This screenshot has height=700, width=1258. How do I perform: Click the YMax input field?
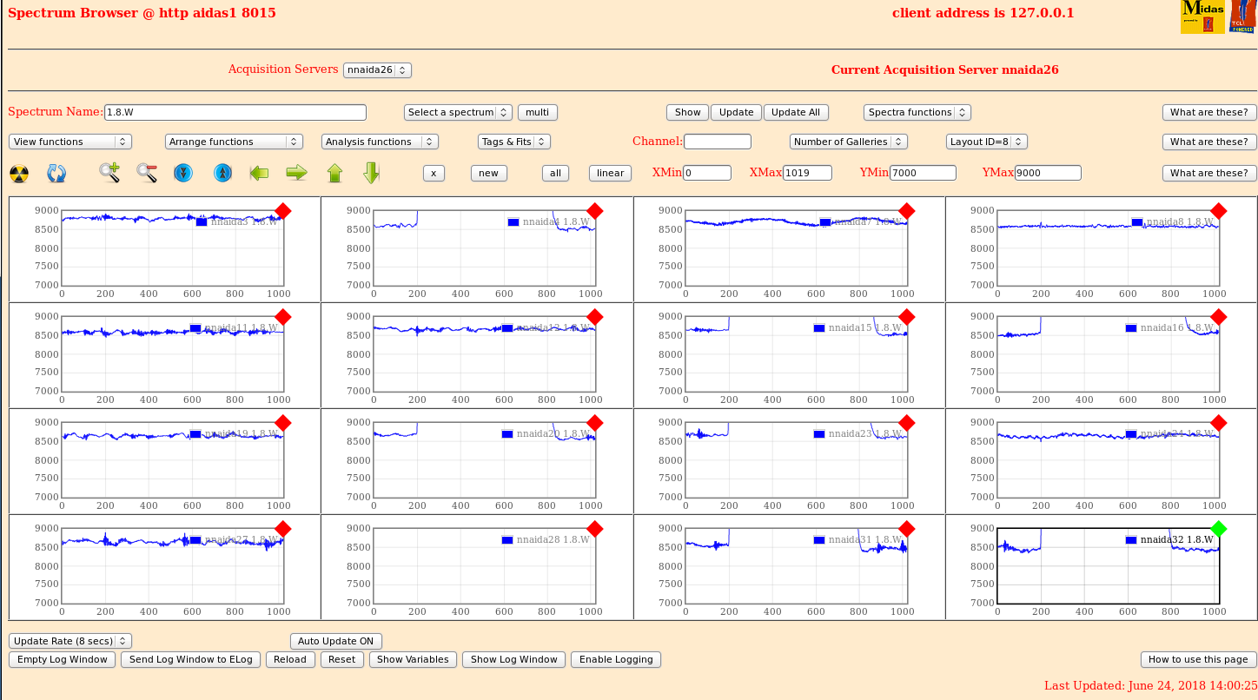pyautogui.click(x=1048, y=173)
